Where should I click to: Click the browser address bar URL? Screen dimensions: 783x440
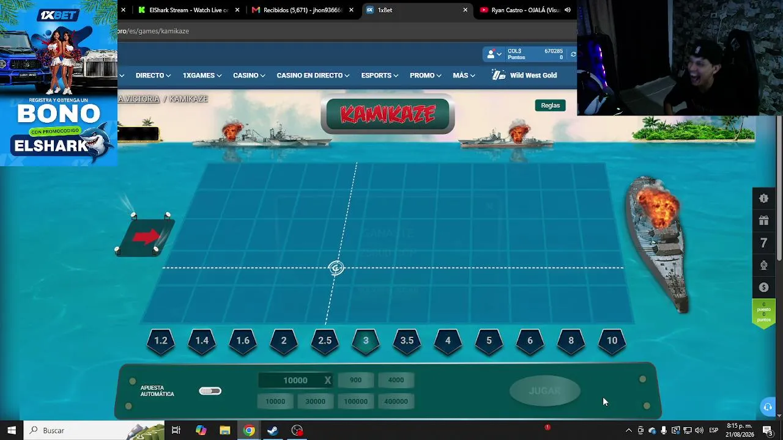[154, 31]
